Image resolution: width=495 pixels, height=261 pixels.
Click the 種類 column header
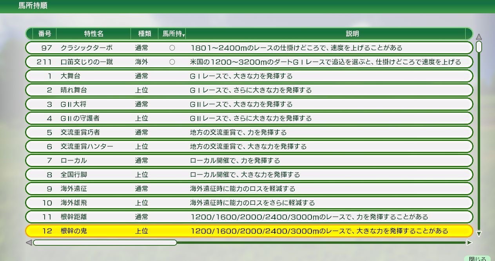click(x=145, y=34)
